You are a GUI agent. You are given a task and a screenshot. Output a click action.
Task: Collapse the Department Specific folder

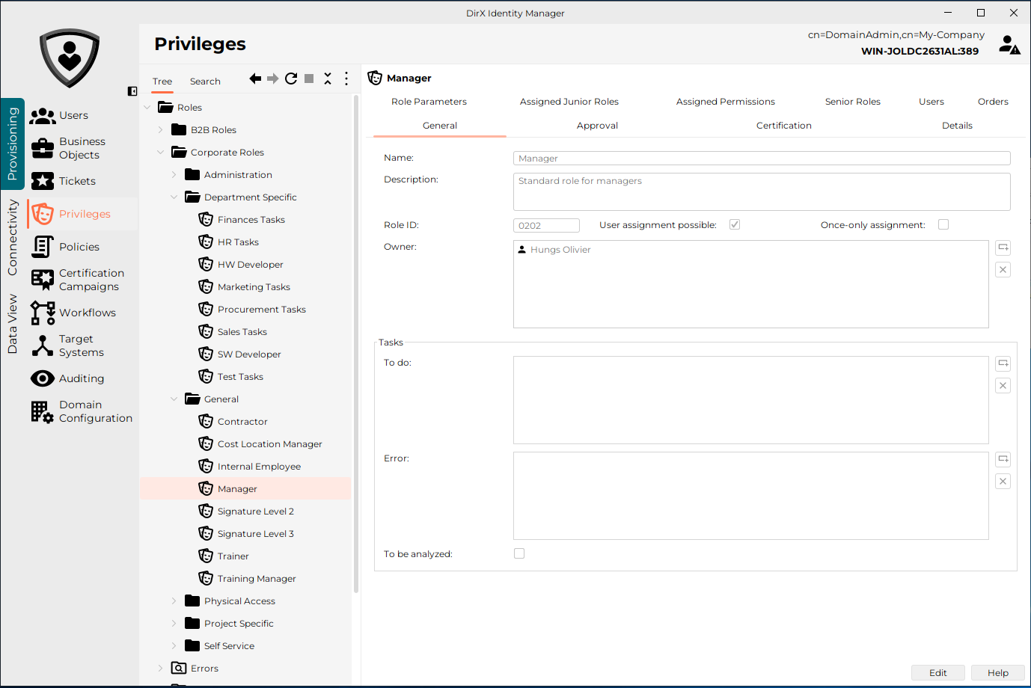click(x=174, y=197)
